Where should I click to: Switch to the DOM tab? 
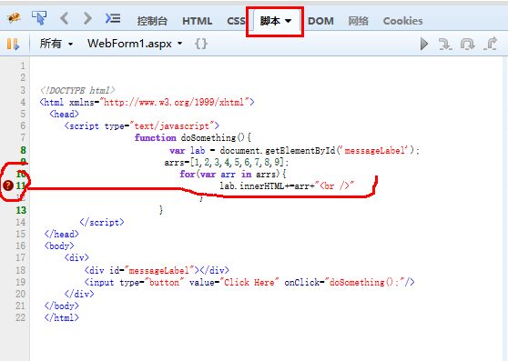tap(320, 21)
